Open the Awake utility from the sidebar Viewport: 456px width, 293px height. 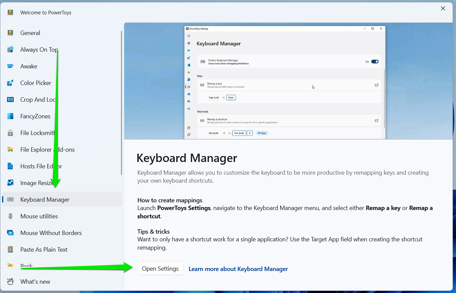pos(10,66)
